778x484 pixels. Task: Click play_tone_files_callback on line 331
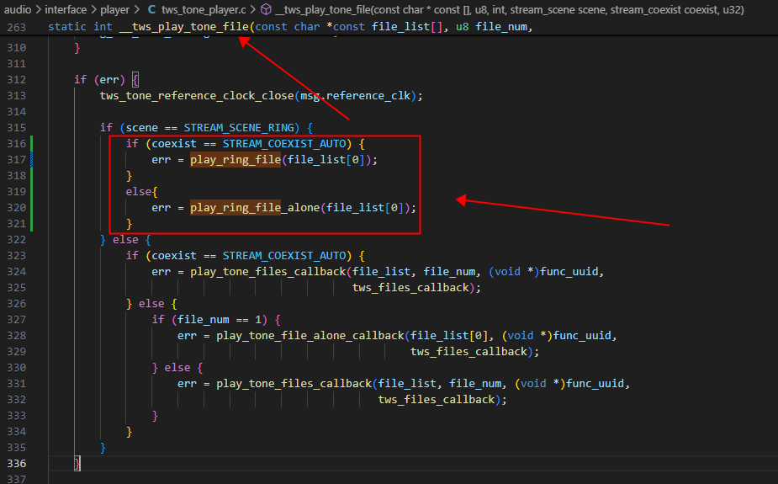tap(294, 383)
